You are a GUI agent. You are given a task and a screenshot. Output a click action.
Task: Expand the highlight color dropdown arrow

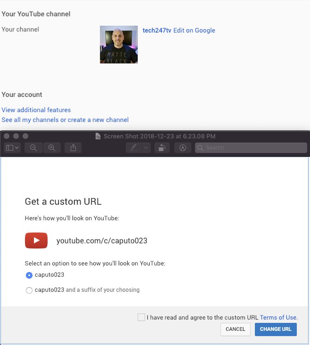tap(146, 148)
